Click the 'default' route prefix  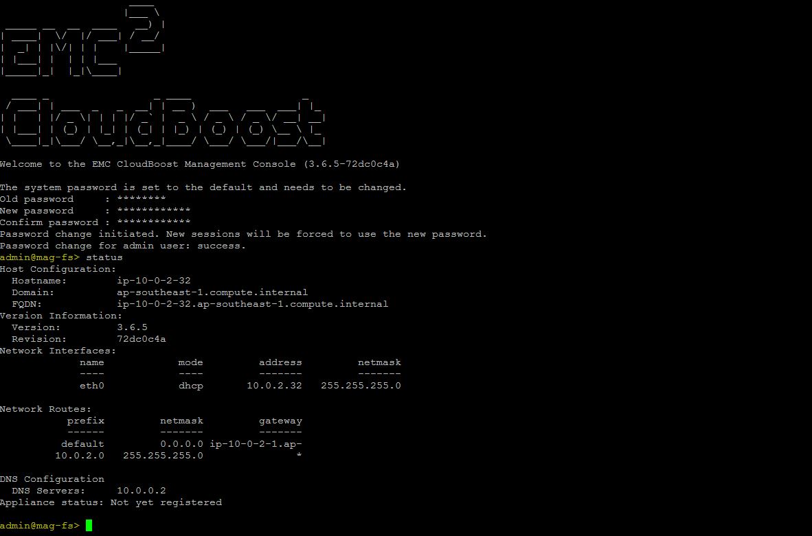pos(82,444)
